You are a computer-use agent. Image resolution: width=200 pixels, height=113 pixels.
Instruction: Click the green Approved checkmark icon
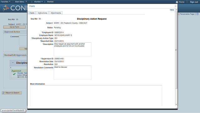tap(14, 74)
